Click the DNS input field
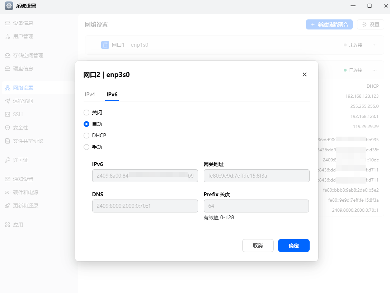 tap(145, 206)
